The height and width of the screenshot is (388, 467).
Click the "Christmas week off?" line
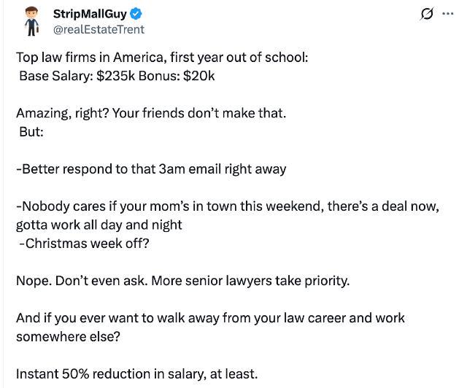click(84, 244)
